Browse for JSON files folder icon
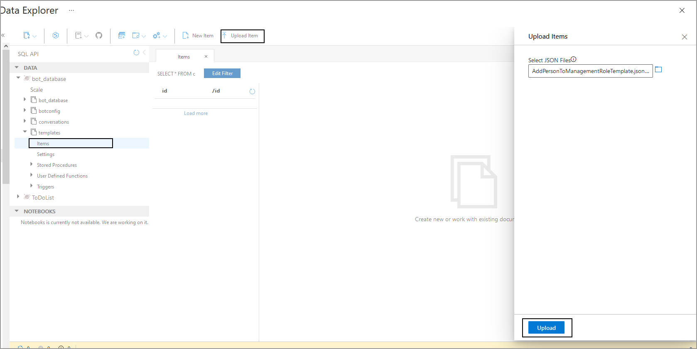697x349 pixels. click(658, 70)
